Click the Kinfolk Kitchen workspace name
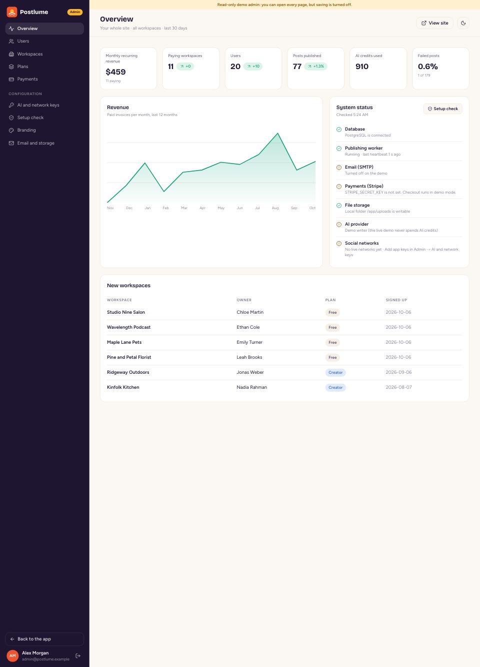This screenshot has width=480, height=667. pyautogui.click(x=123, y=387)
